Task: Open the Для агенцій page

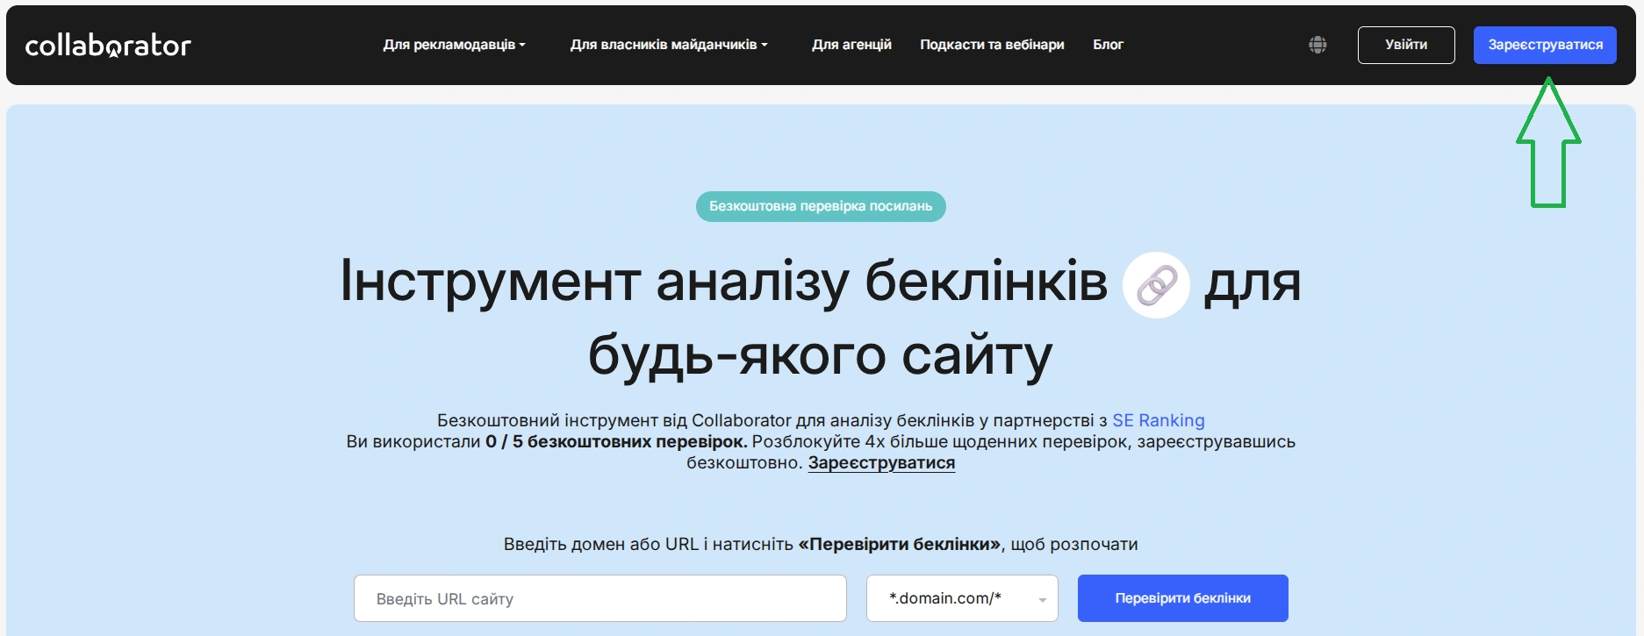Action: tap(851, 45)
